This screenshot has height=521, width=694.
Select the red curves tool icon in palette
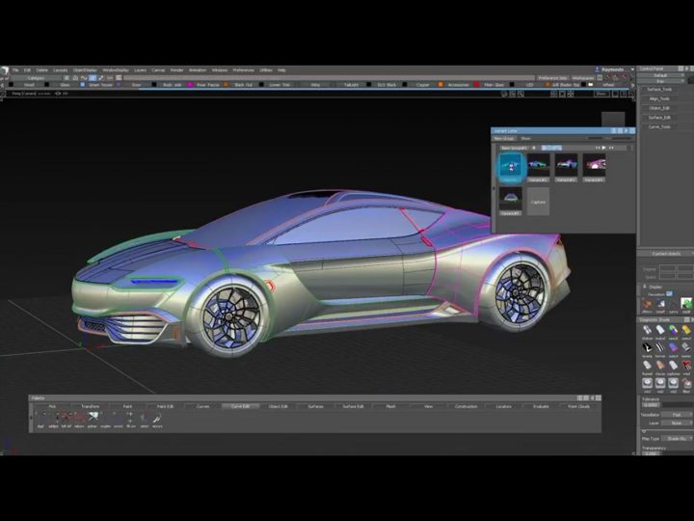click(x=80, y=417)
